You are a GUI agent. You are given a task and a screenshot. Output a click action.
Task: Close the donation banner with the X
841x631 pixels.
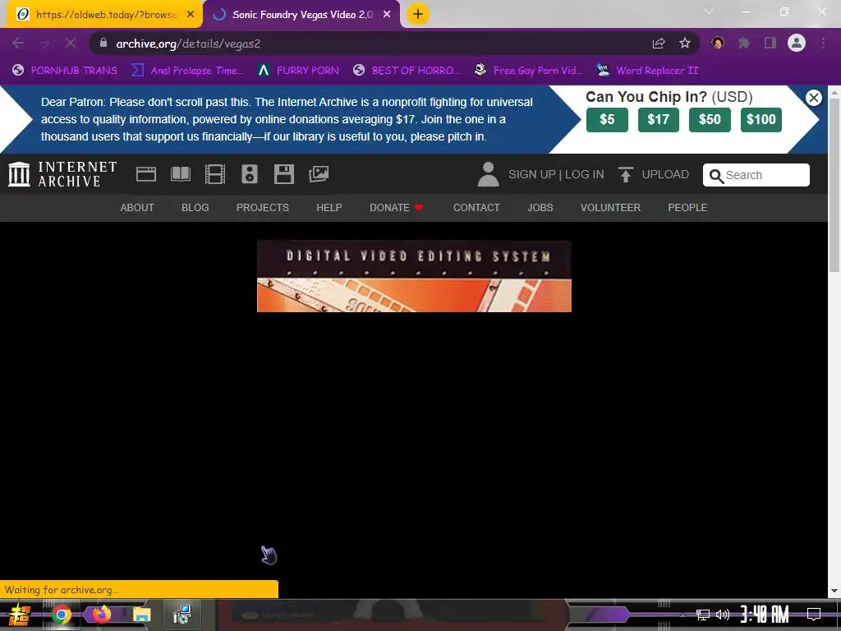(814, 98)
